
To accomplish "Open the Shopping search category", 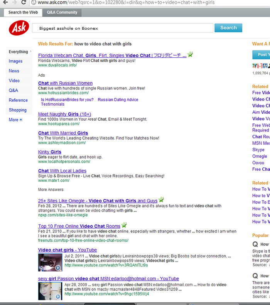I will 18,110.
